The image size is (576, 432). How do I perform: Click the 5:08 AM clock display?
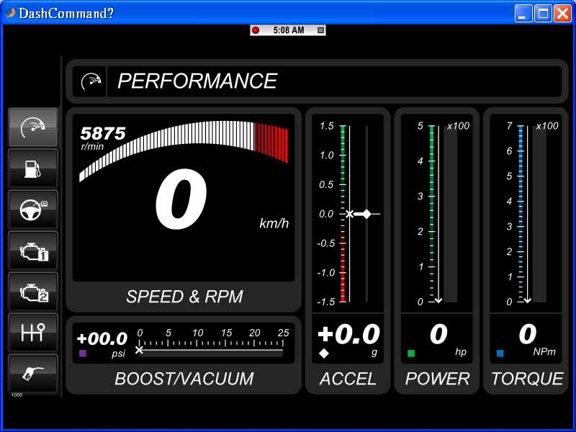pyautogui.click(x=289, y=30)
